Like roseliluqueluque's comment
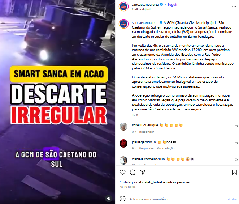239x204 pixels. point(236,126)
